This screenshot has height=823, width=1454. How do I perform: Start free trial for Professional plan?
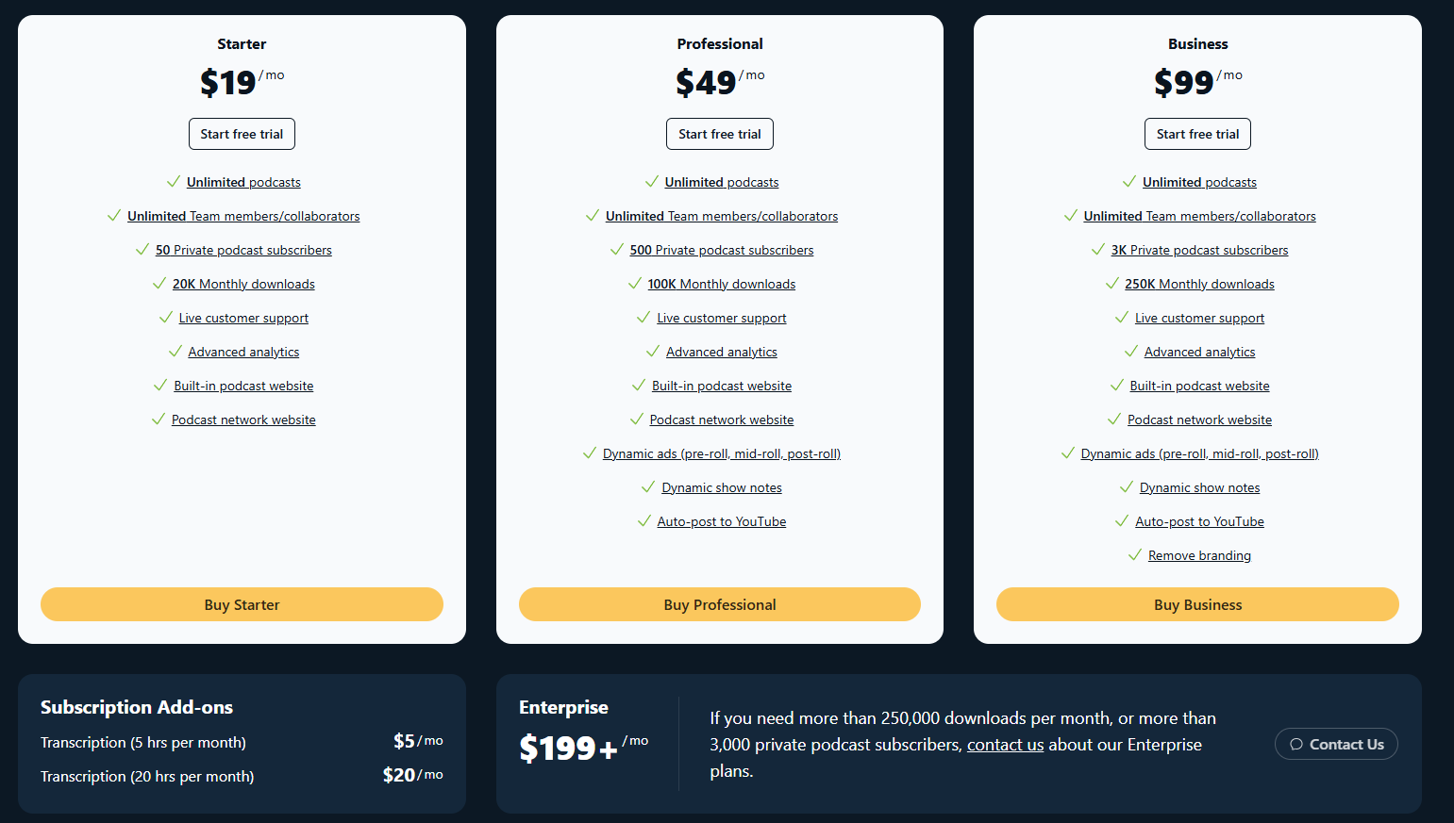pos(720,134)
